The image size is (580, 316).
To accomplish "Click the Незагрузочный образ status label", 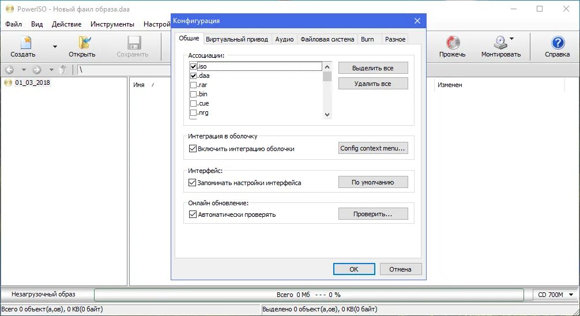I will [43, 295].
